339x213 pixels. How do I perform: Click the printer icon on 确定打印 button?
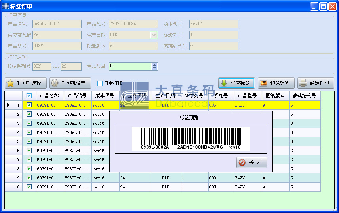click(x=303, y=83)
